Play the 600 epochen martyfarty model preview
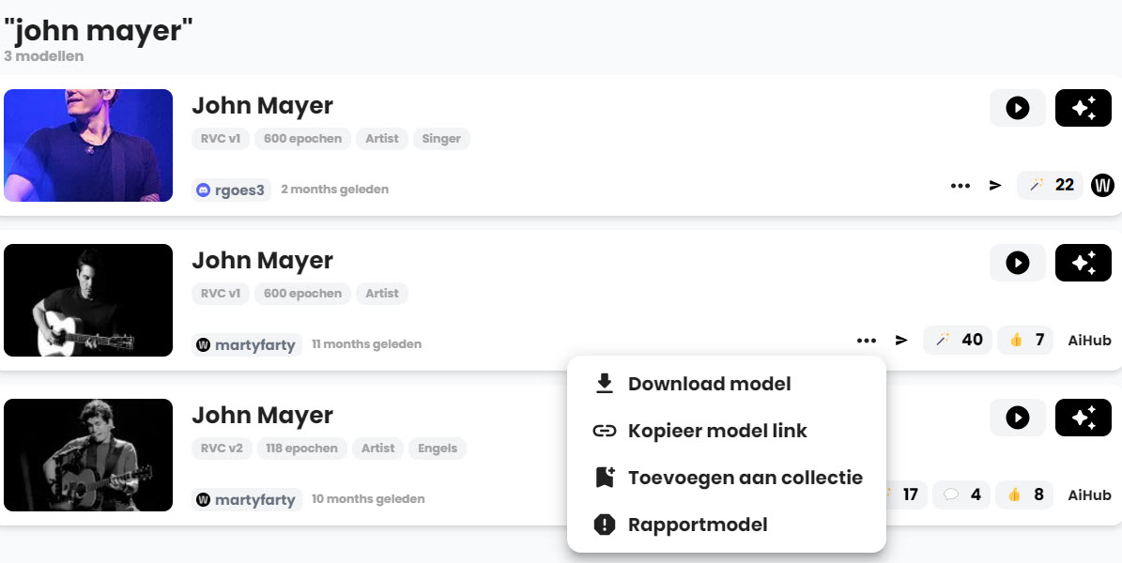This screenshot has width=1122, height=563. click(1017, 263)
